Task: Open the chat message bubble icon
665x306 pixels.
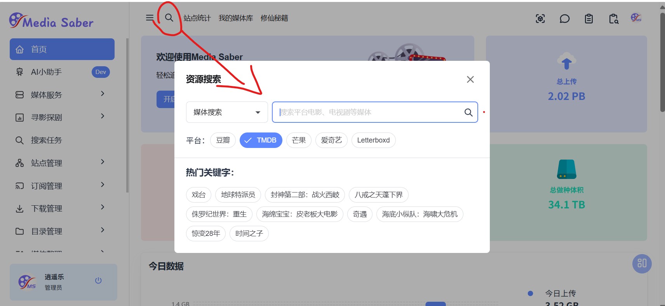Action: click(x=564, y=19)
